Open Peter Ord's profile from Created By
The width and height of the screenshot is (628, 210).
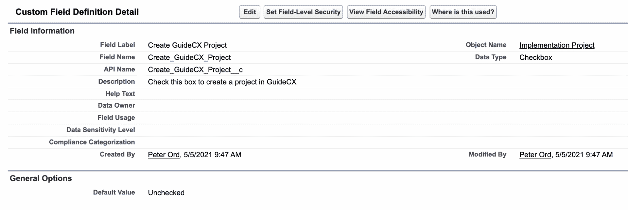tap(164, 155)
